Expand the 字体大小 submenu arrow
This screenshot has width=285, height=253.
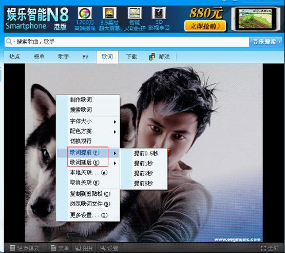point(115,121)
